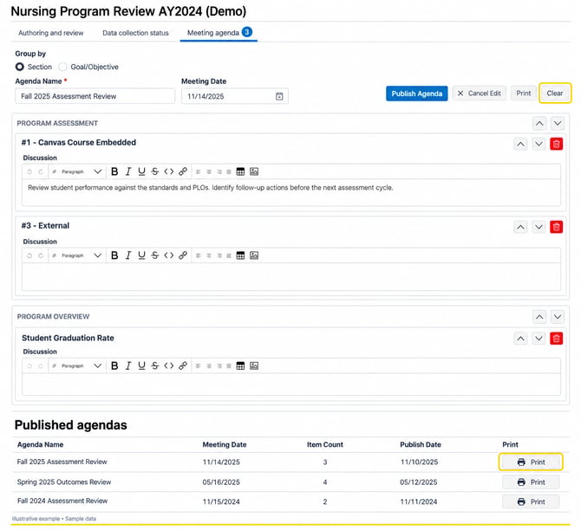Select Goal/Objective group-by option

[62, 67]
